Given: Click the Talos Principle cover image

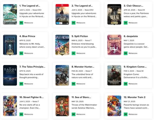Looking at the screenshot, I should 10,75.
